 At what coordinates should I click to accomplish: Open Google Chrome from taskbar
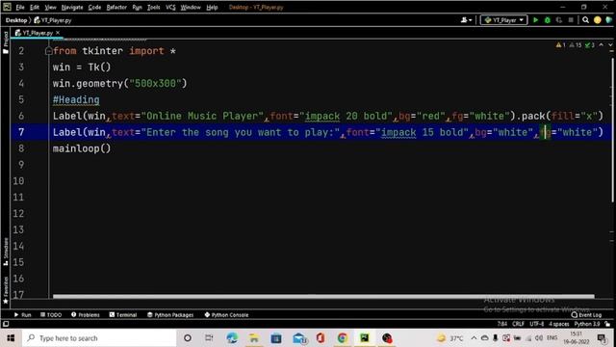(x=343, y=338)
